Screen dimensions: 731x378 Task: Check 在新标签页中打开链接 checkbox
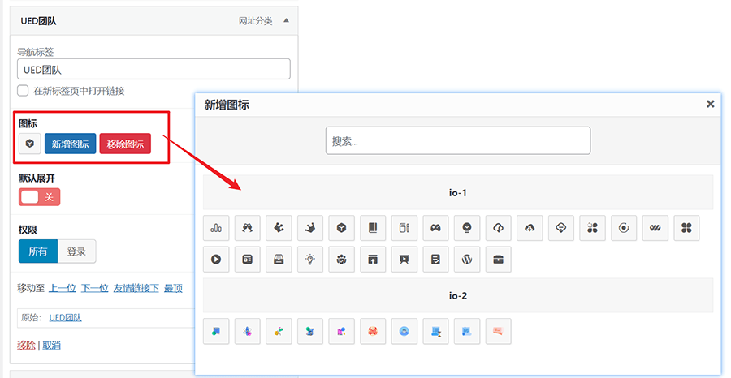pos(23,91)
